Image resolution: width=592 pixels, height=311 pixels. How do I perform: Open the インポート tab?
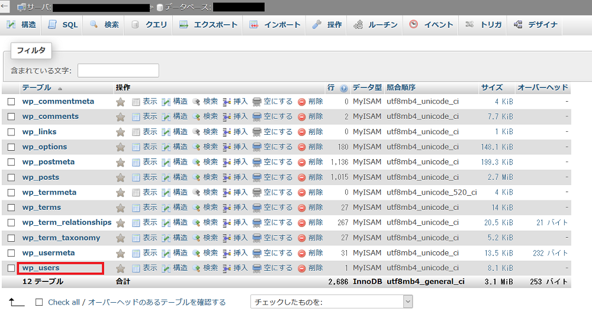click(x=275, y=24)
